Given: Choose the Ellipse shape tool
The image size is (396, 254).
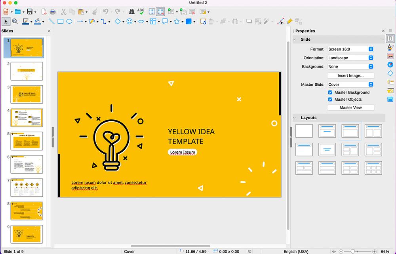Looking at the screenshot, I should pyautogui.click(x=70, y=22).
